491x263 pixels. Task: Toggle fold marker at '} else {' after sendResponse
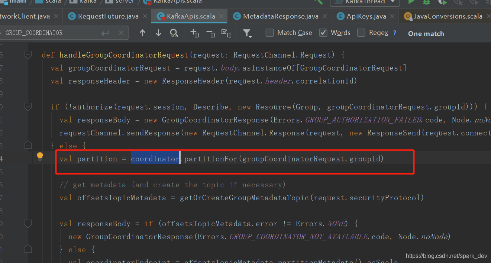click(28, 146)
